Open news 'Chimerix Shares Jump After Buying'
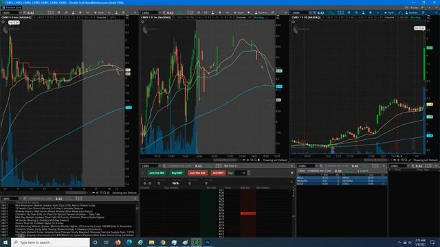 coord(58,229)
